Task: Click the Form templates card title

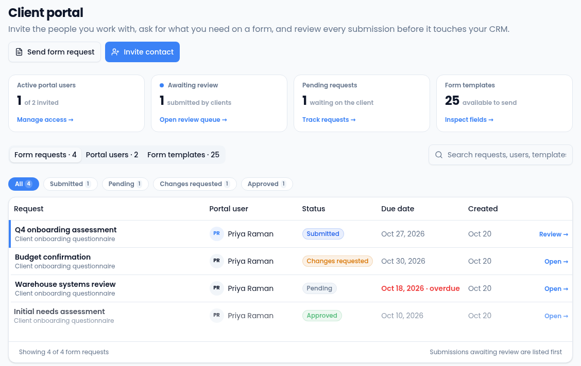Action: click(470, 85)
